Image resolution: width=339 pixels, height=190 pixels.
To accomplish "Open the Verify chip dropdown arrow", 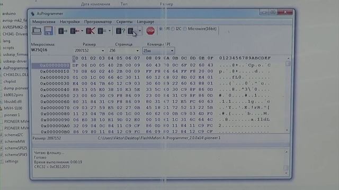I will coord(110,31).
